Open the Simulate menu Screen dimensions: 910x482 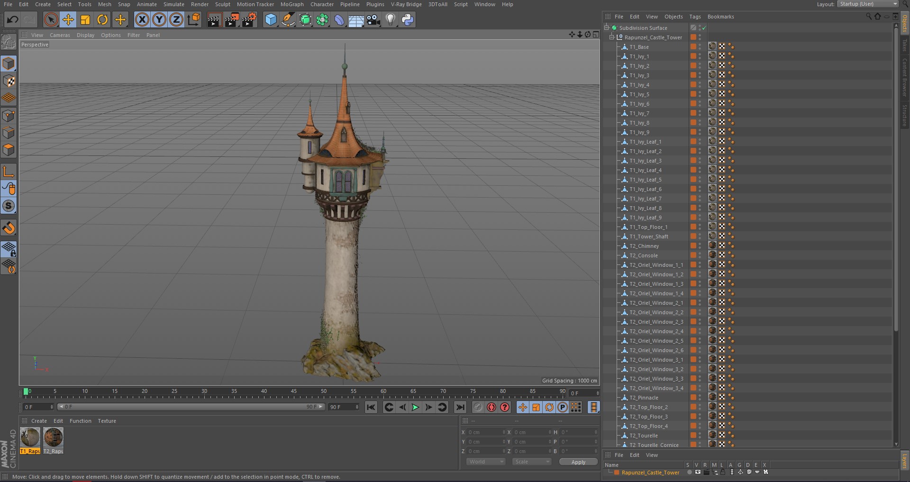[174, 4]
